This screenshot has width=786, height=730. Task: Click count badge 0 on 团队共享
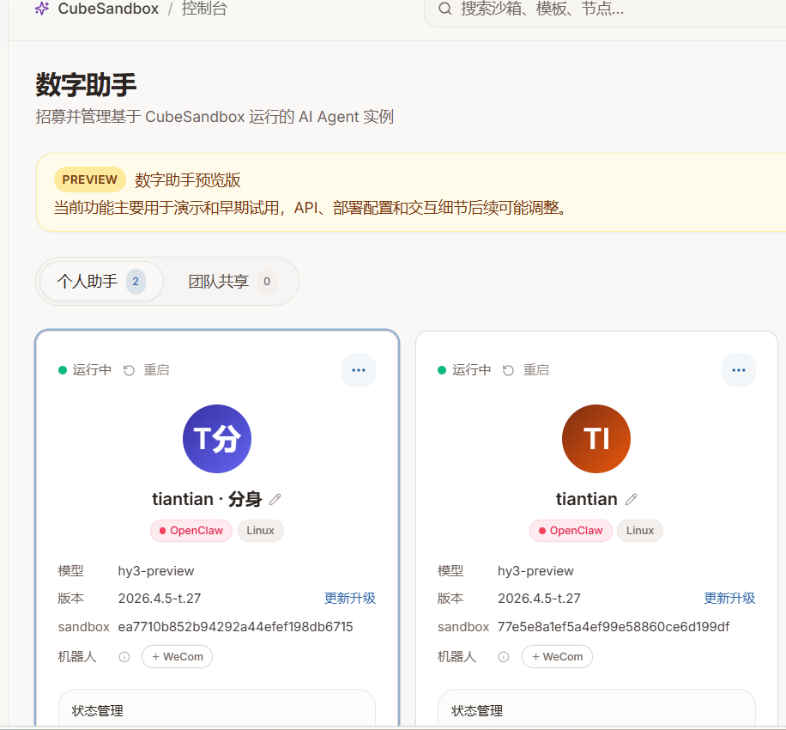[x=267, y=282]
